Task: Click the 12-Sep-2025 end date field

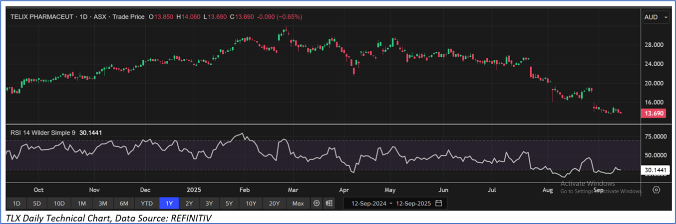Action: (x=413, y=203)
